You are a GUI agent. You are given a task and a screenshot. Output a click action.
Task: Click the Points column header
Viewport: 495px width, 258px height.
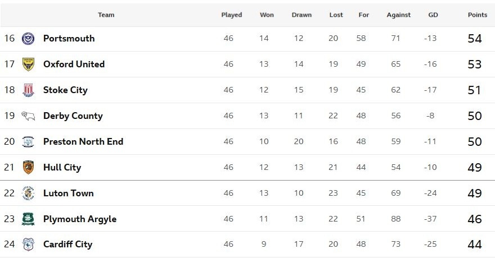(x=477, y=15)
